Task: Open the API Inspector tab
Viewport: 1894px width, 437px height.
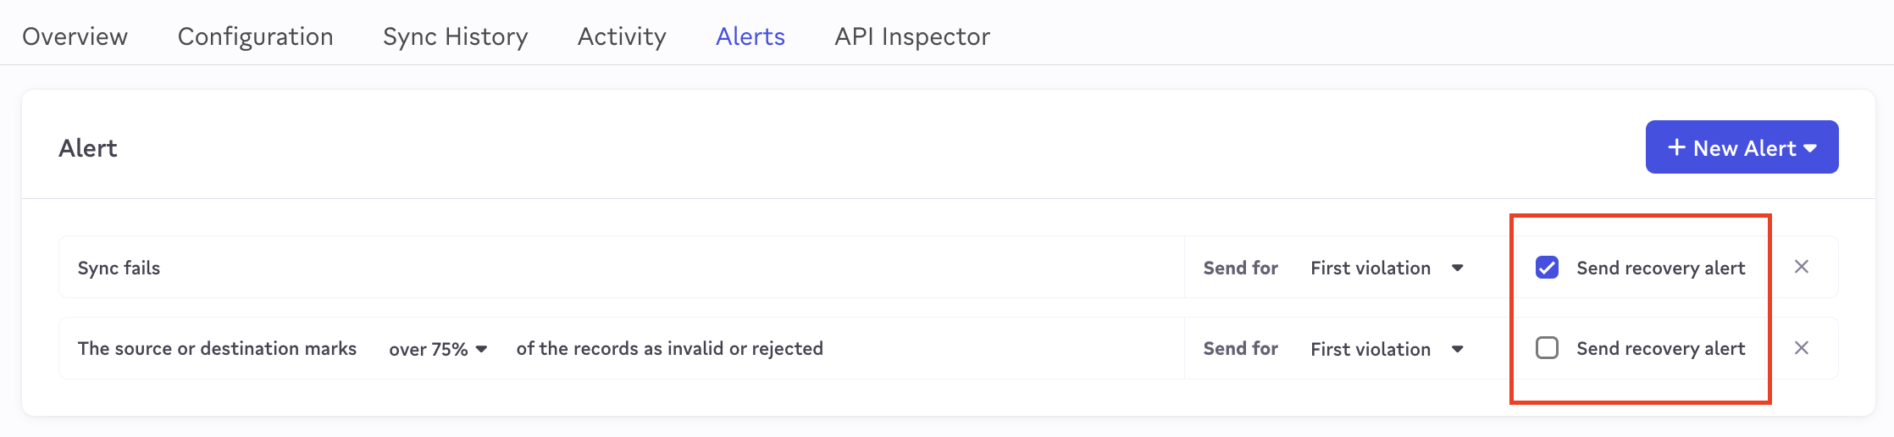Action: [912, 36]
